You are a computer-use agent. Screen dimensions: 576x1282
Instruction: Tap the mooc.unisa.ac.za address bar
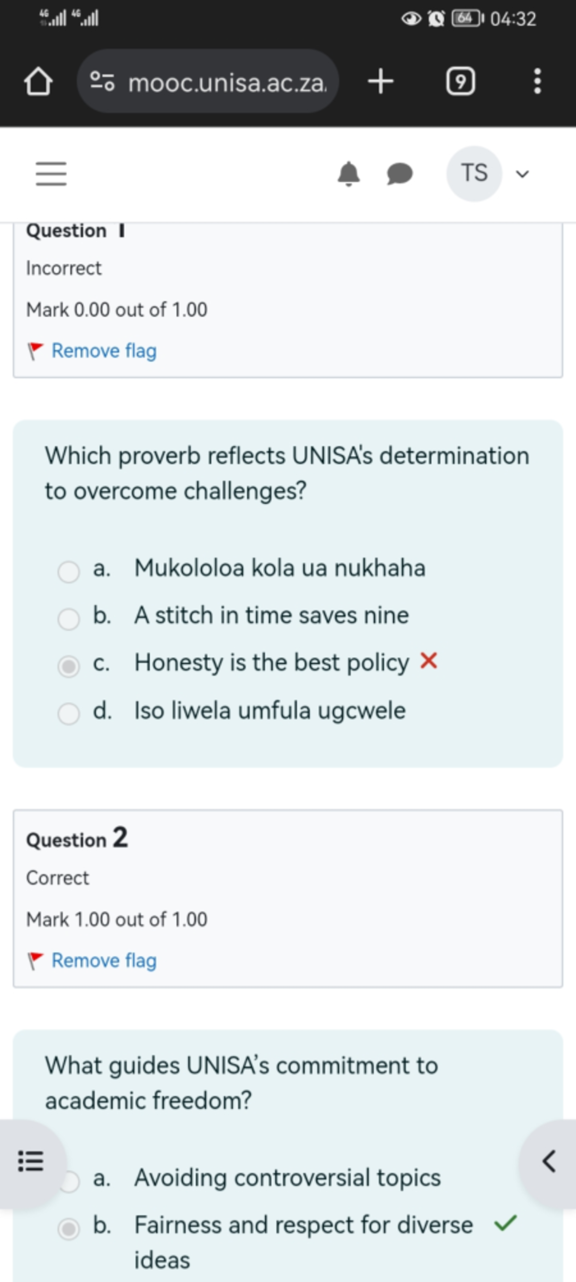(x=227, y=82)
